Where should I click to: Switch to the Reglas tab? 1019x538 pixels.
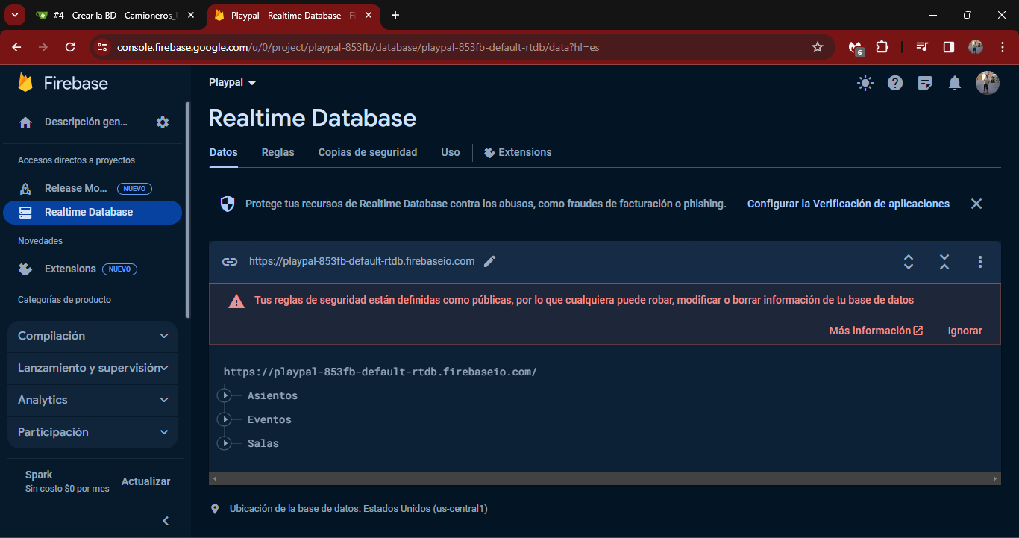pos(278,153)
